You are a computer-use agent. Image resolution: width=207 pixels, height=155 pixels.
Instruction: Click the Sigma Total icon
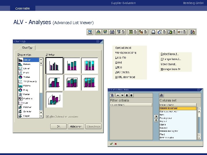click(131, 32)
